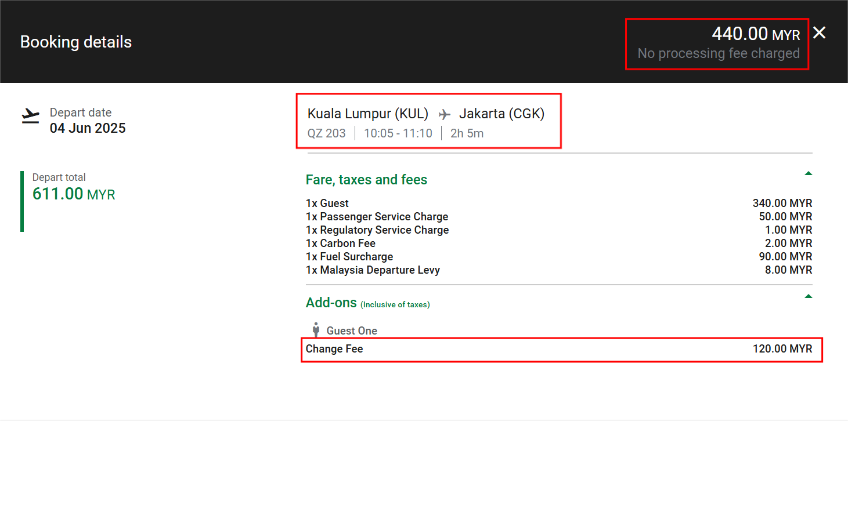Collapse the Fare, taxes and fees section
Viewport: 848px width, 505px height.
(x=808, y=173)
